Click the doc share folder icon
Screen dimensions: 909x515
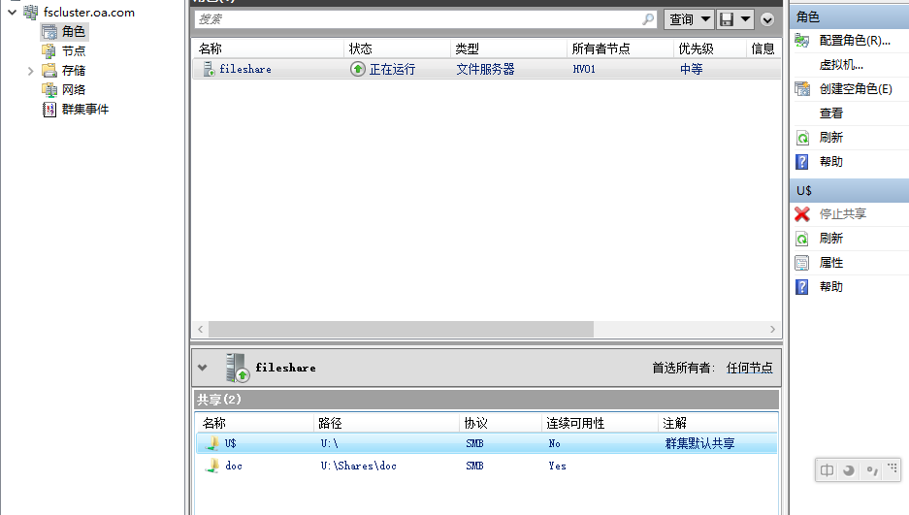[x=211, y=466]
